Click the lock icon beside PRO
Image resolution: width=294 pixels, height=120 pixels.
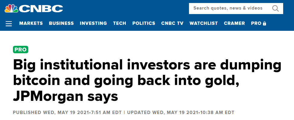click(x=265, y=23)
